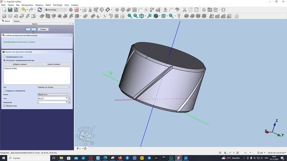Viewport: 287px width, 161px height.
Task: Click the document tab at bottom of view
Action: [x=81, y=148]
